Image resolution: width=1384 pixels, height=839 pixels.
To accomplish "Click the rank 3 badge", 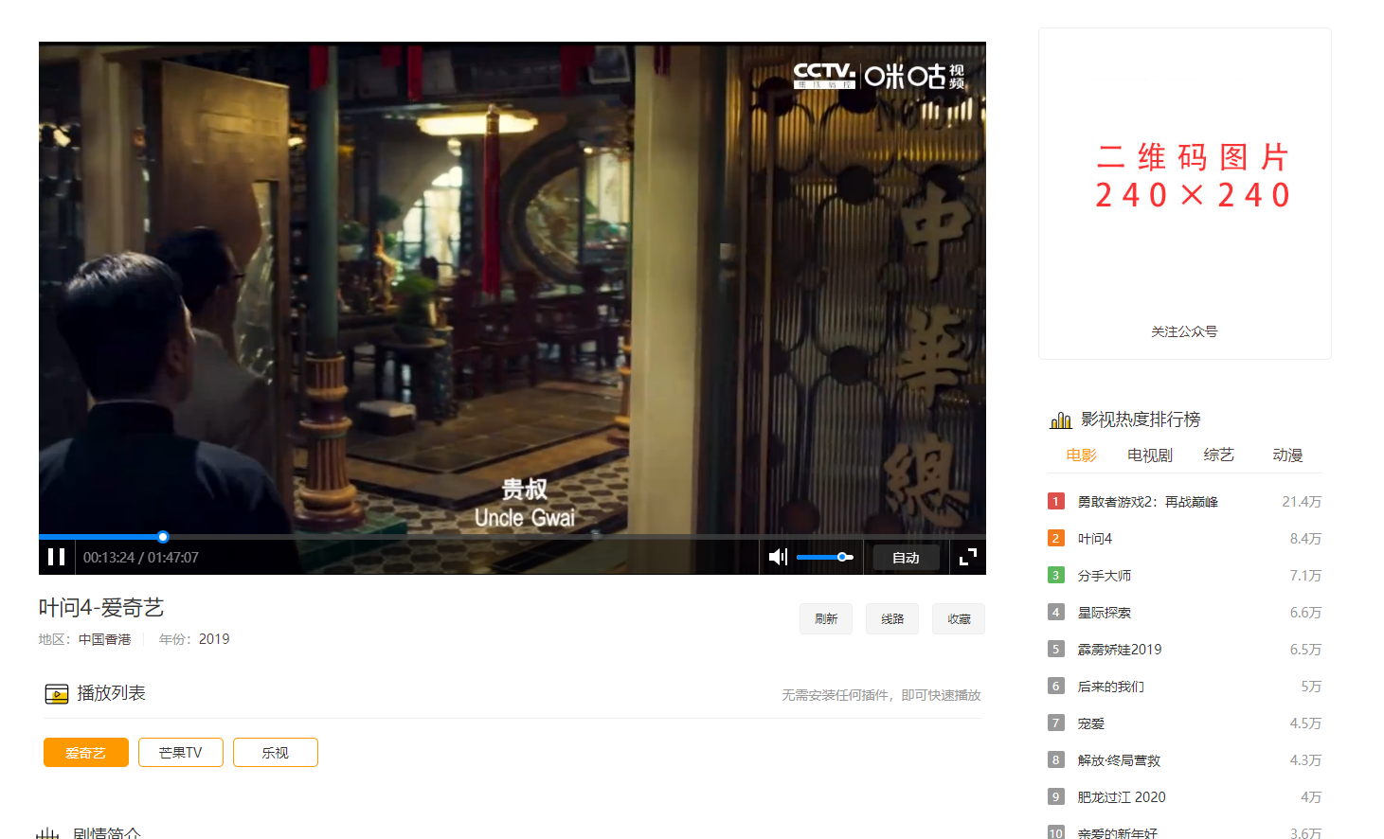I will click(1056, 575).
